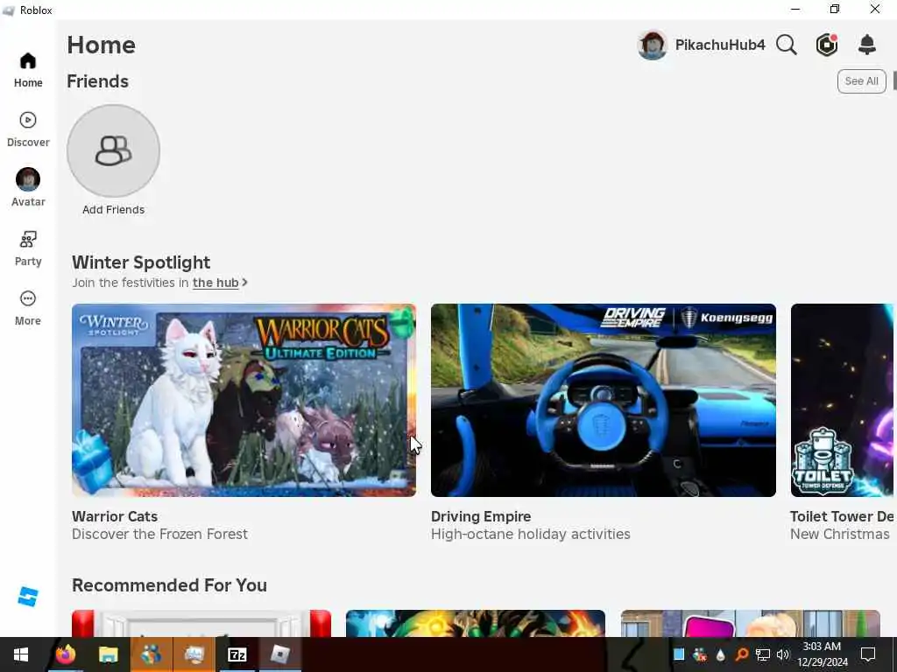
Task: Click 'High-octane holiday activities' subtitle
Action: pos(530,535)
